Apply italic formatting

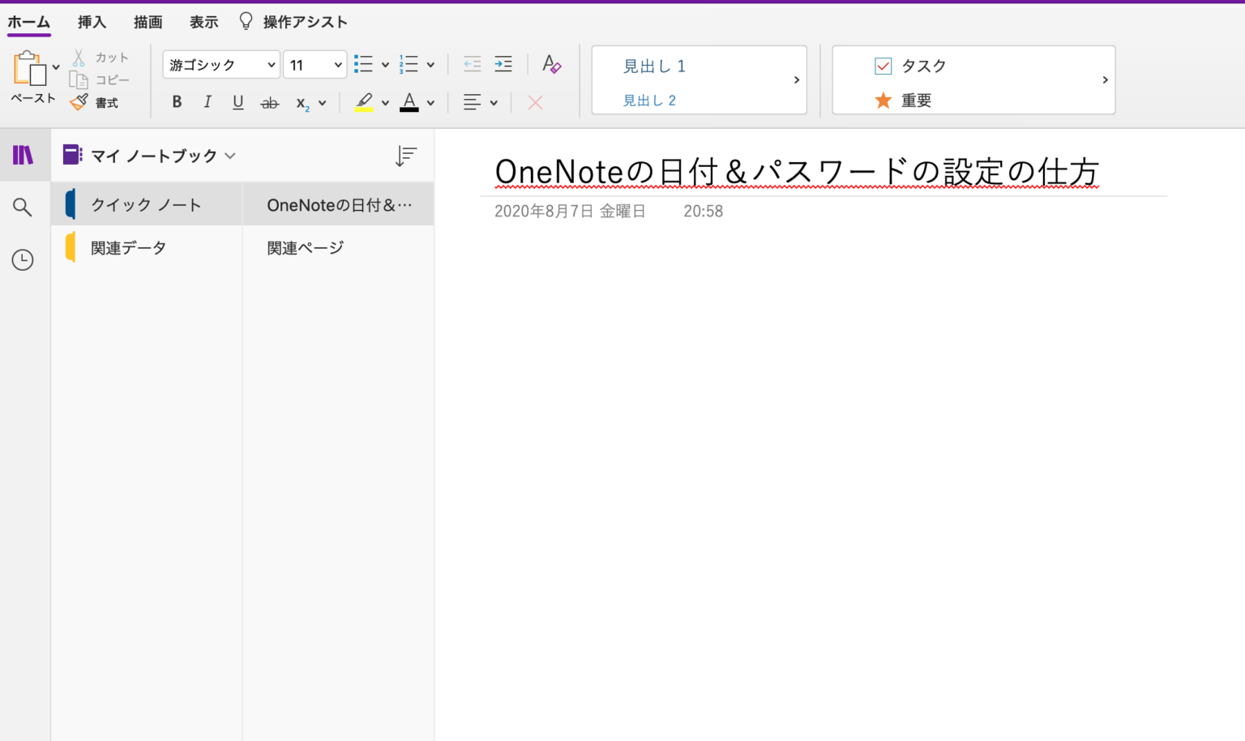click(x=207, y=101)
